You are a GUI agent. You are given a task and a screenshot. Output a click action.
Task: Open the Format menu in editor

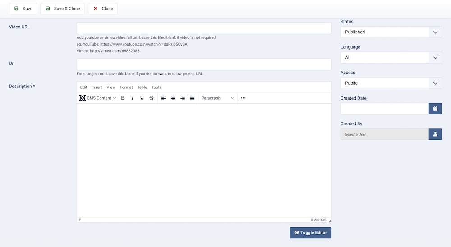pyautogui.click(x=126, y=87)
